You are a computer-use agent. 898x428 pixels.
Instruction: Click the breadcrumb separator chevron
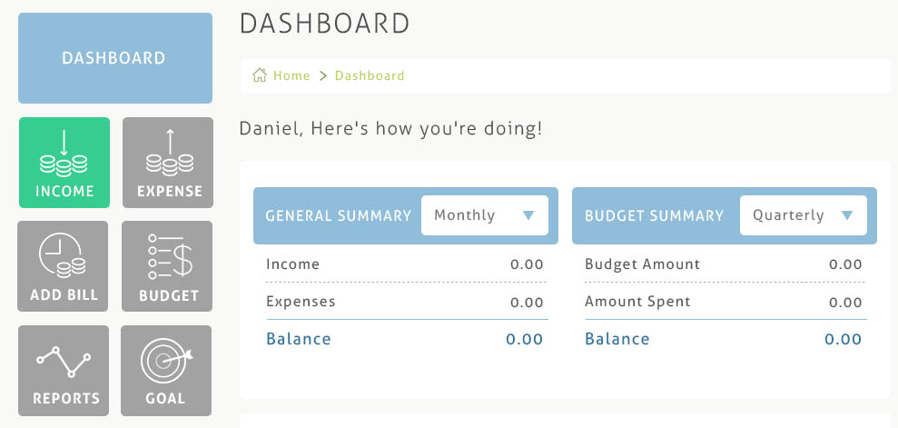click(x=322, y=75)
